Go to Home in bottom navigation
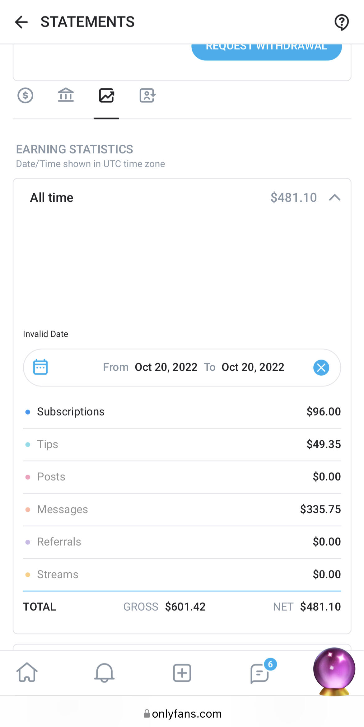 pos(27,673)
